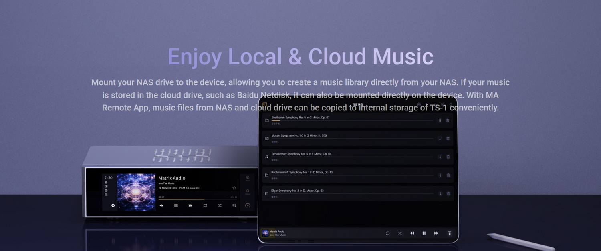Open the settings gear on TS-1 screen
Viewport: 601px width, 251px height.
pyautogui.click(x=113, y=205)
